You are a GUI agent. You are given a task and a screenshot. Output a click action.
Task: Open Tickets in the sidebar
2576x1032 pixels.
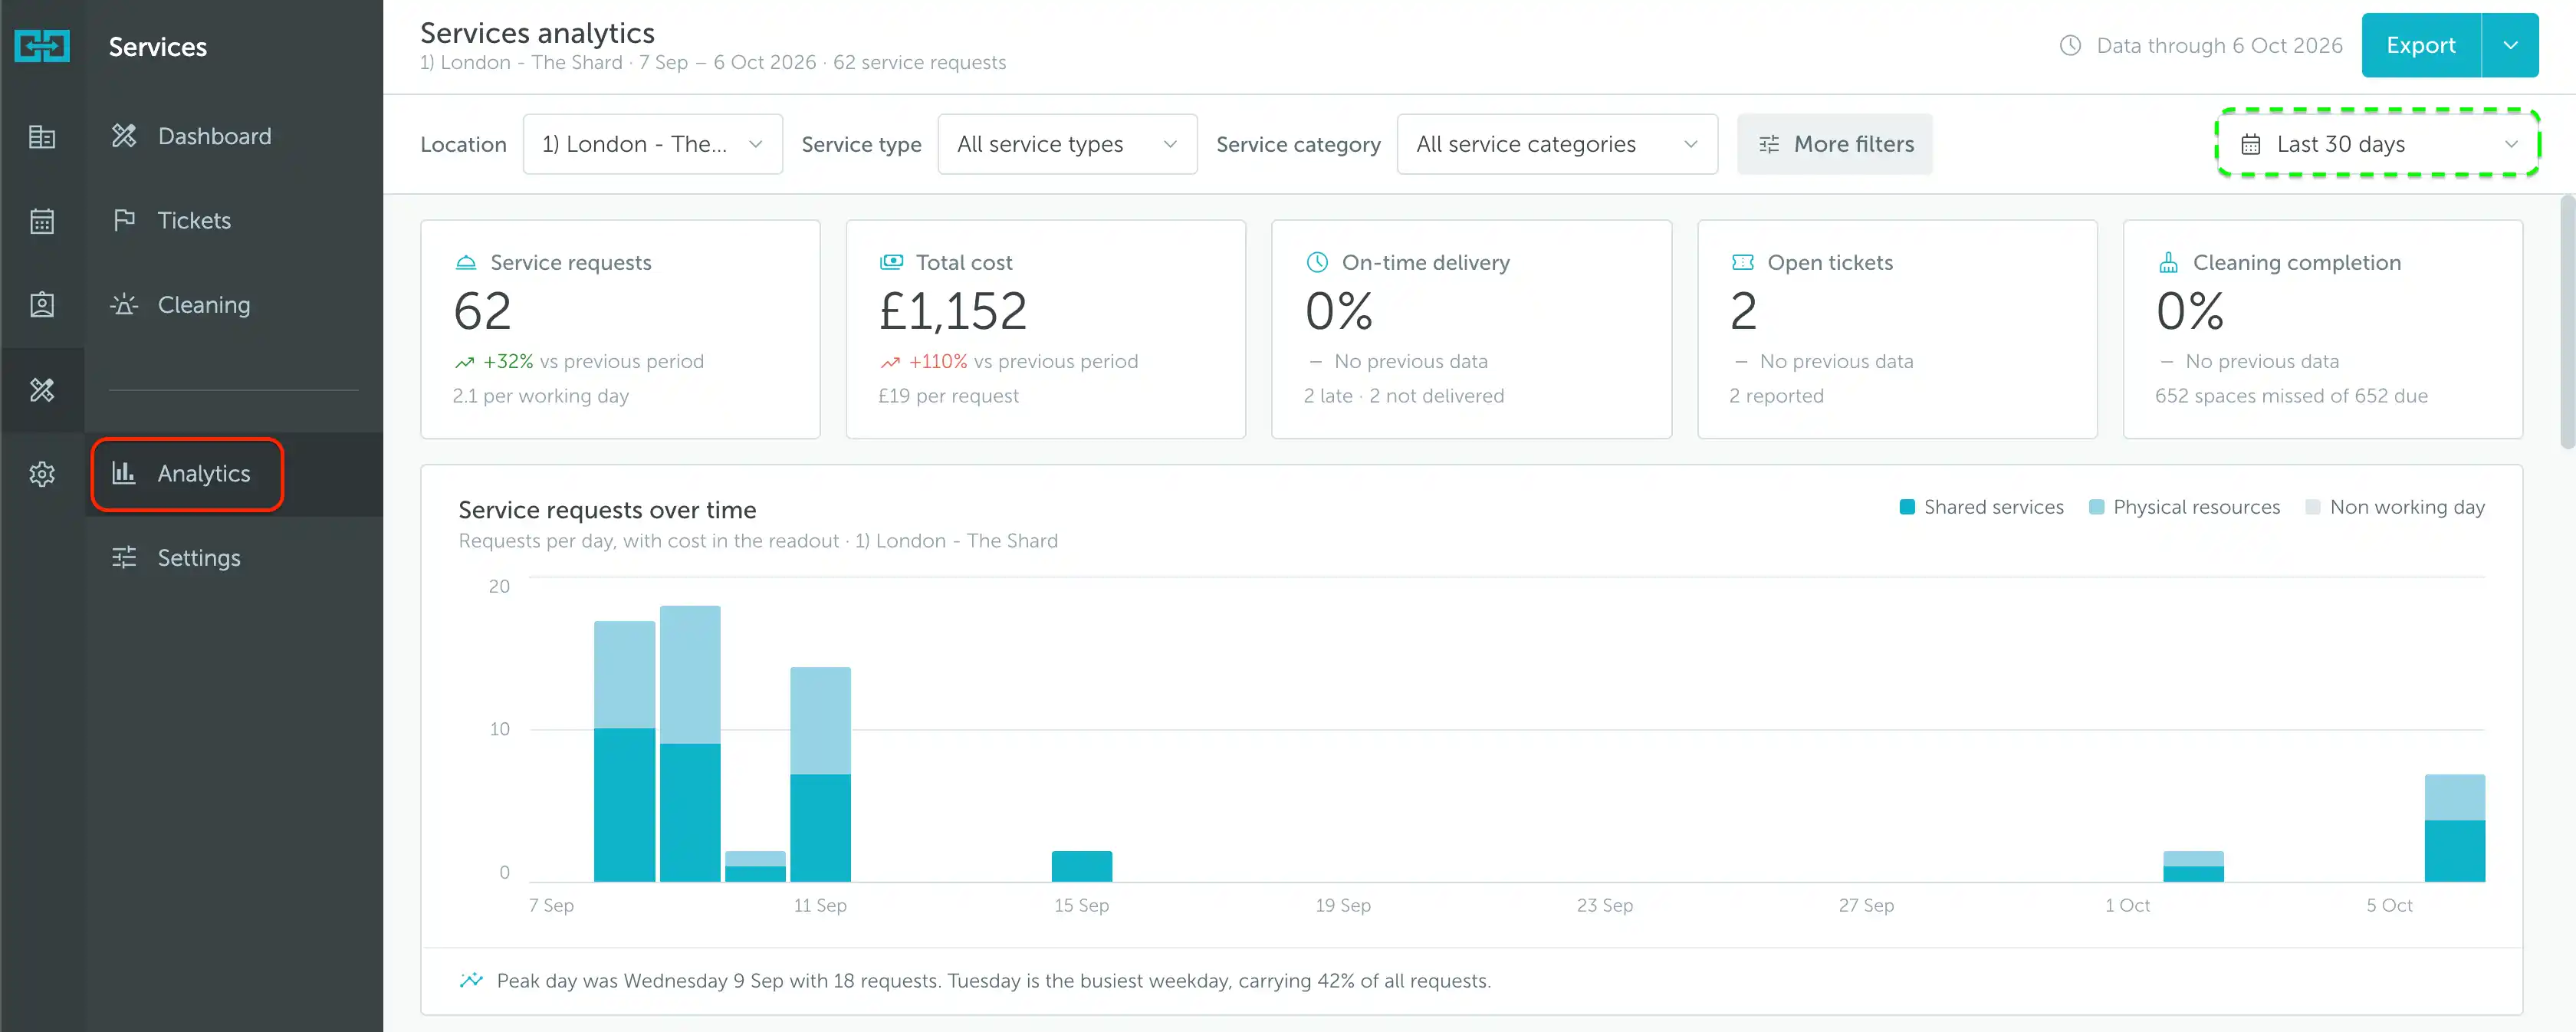point(234,220)
